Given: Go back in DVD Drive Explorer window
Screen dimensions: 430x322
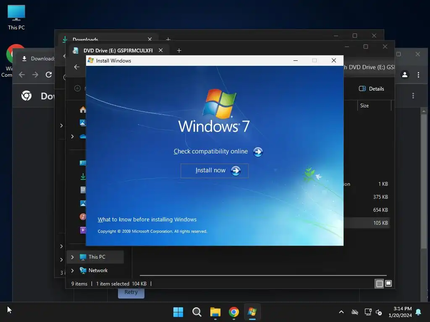Looking at the screenshot, I should (x=77, y=67).
